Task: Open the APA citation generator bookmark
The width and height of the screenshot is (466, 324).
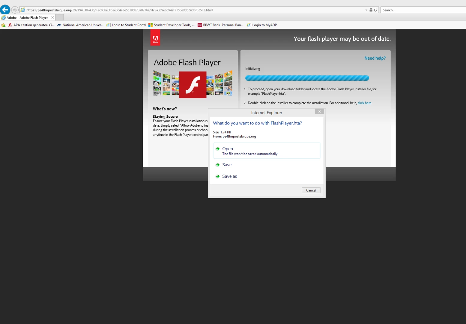Action: pyautogui.click(x=31, y=25)
